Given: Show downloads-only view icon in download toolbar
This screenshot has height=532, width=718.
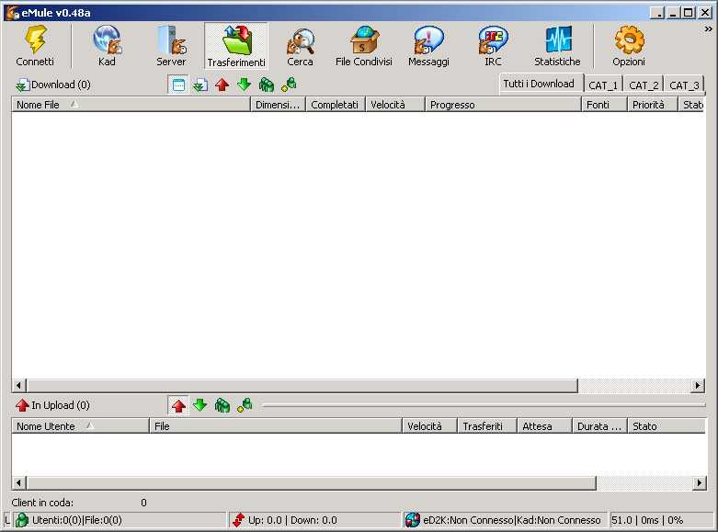Looking at the screenshot, I should pos(200,85).
